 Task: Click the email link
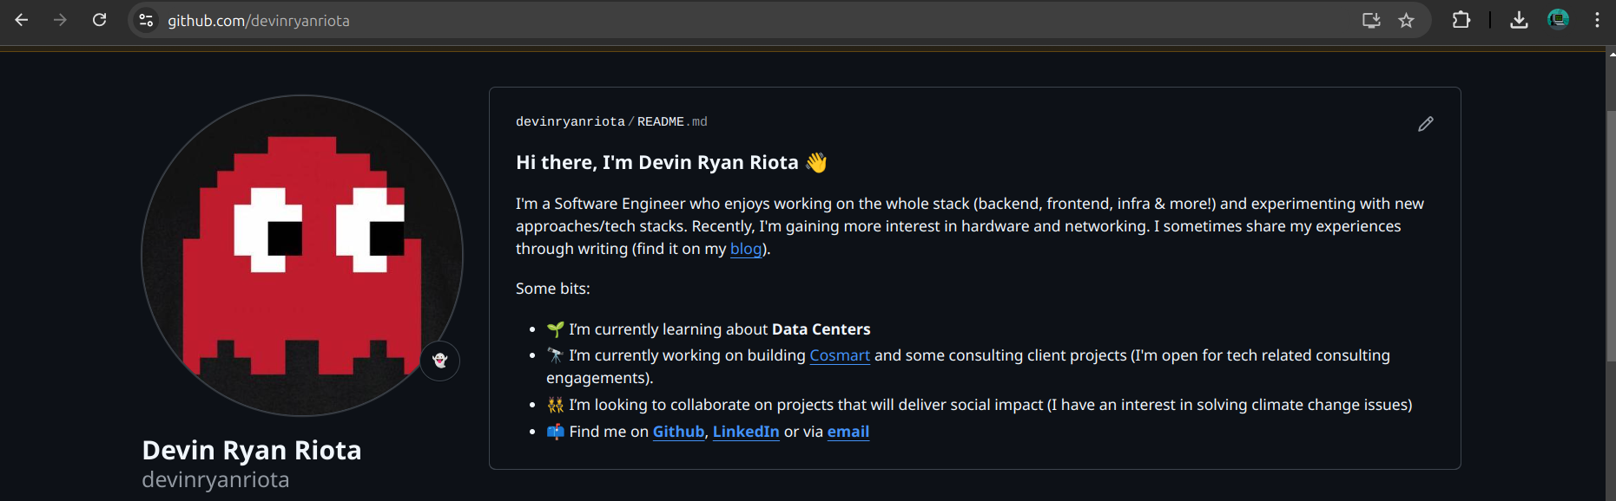click(x=848, y=432)
